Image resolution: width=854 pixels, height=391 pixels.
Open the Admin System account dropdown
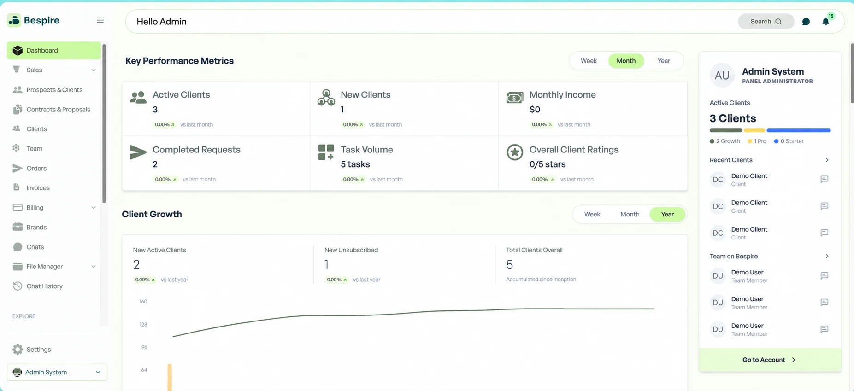(x=57, y=372)
